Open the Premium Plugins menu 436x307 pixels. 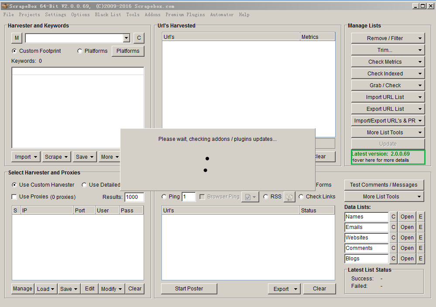tap(185, 15)
